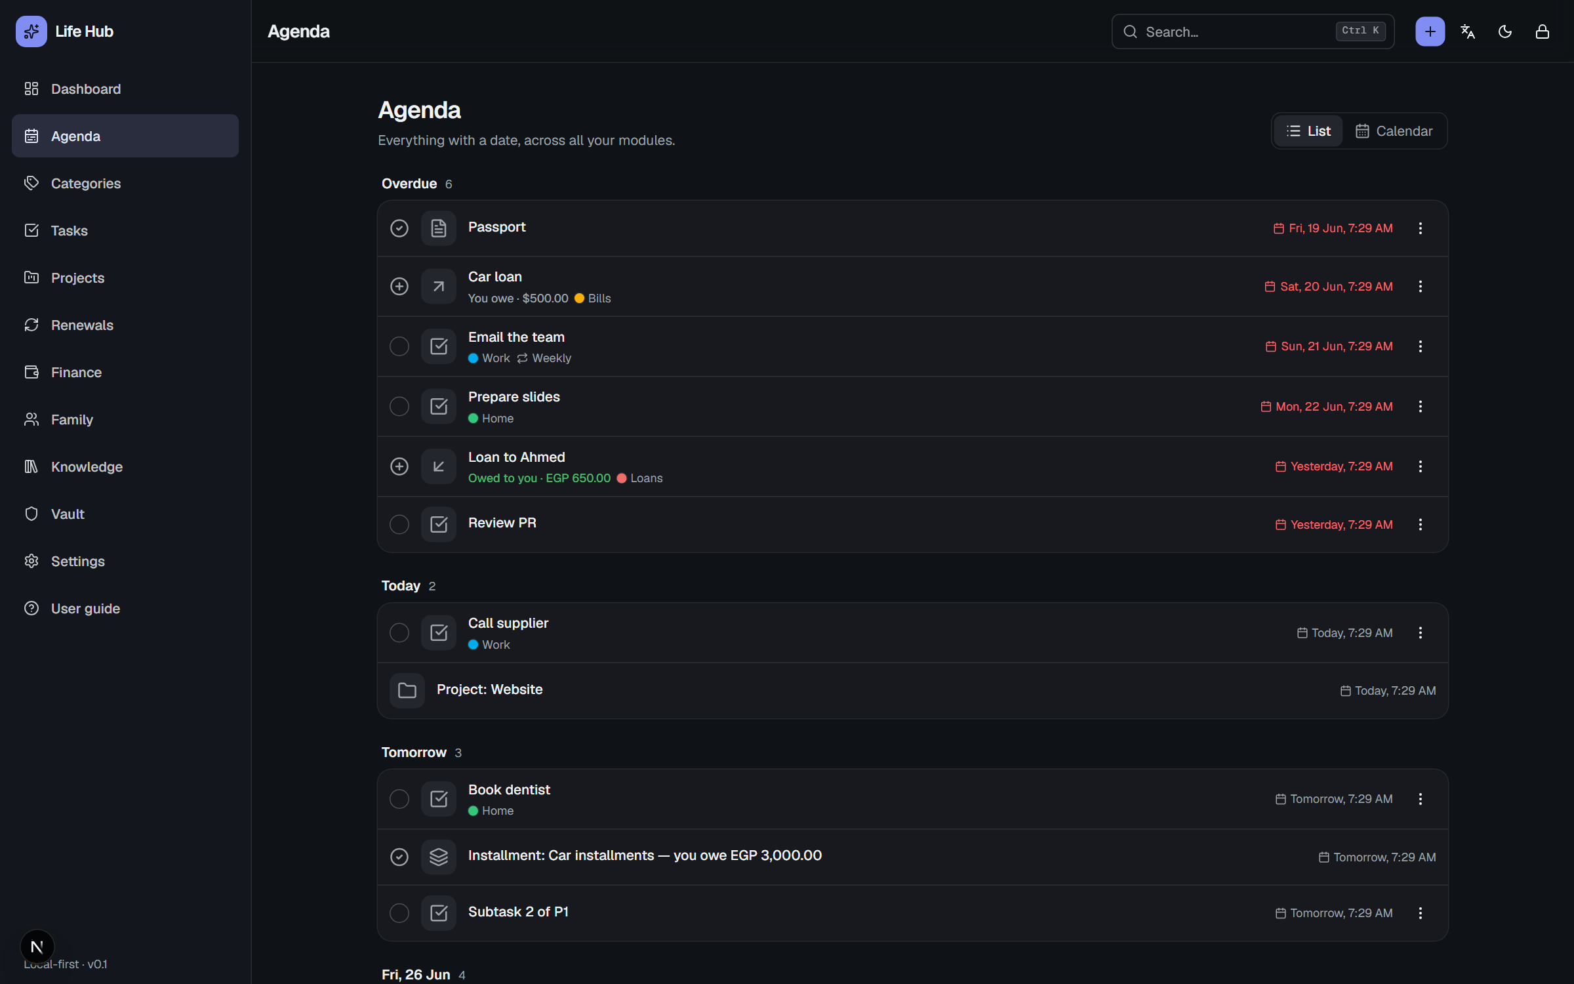Switch to Calendar view
This screenshot has height=984, width=1574.
point(1394,131)
